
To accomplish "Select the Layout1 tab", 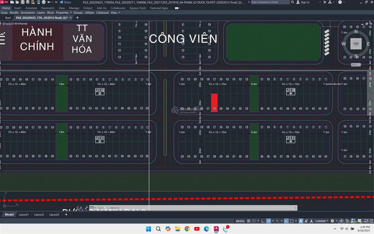I will point(23,215).
